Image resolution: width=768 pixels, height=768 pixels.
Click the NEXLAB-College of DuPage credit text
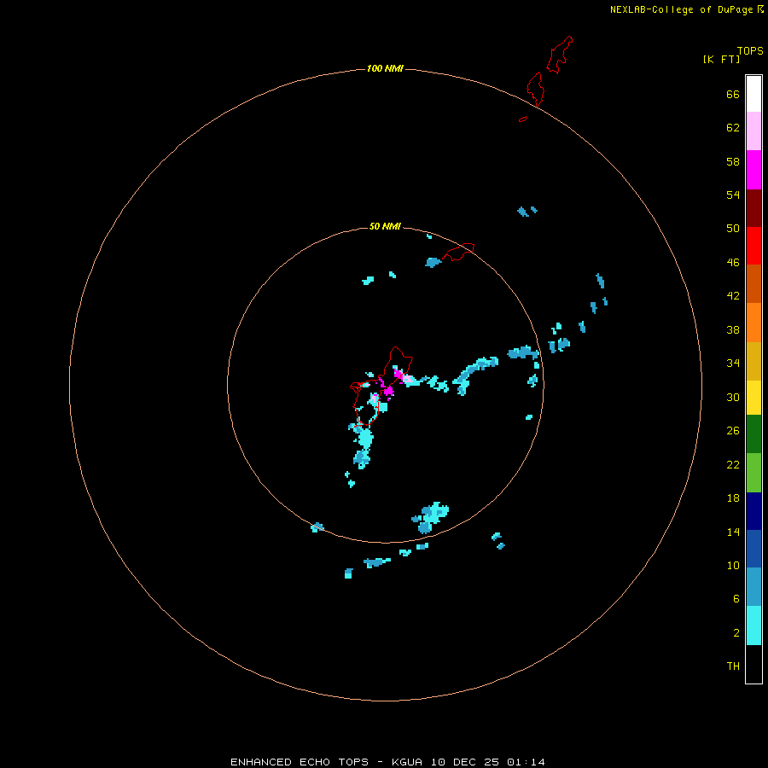686,9
